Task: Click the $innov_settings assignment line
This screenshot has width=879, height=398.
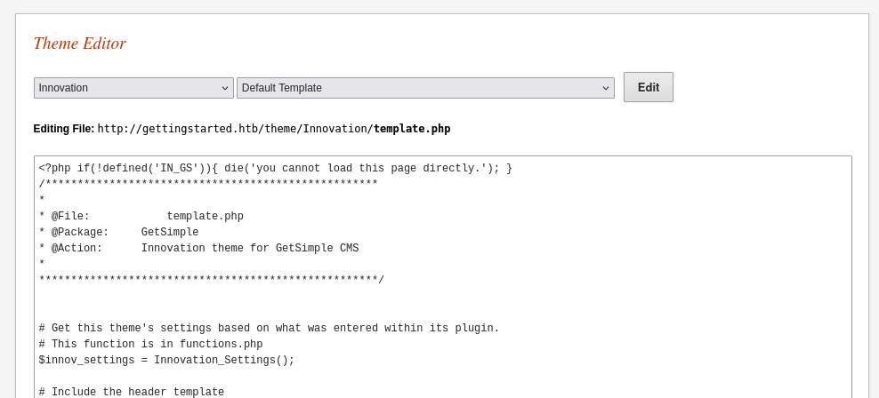Action: point(166,360)
